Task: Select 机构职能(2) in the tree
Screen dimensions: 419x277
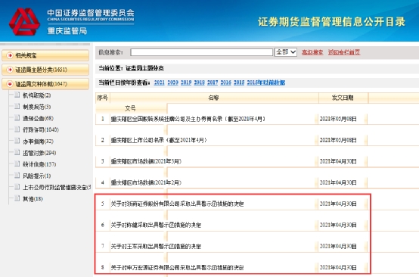Action: pos(36,95)
